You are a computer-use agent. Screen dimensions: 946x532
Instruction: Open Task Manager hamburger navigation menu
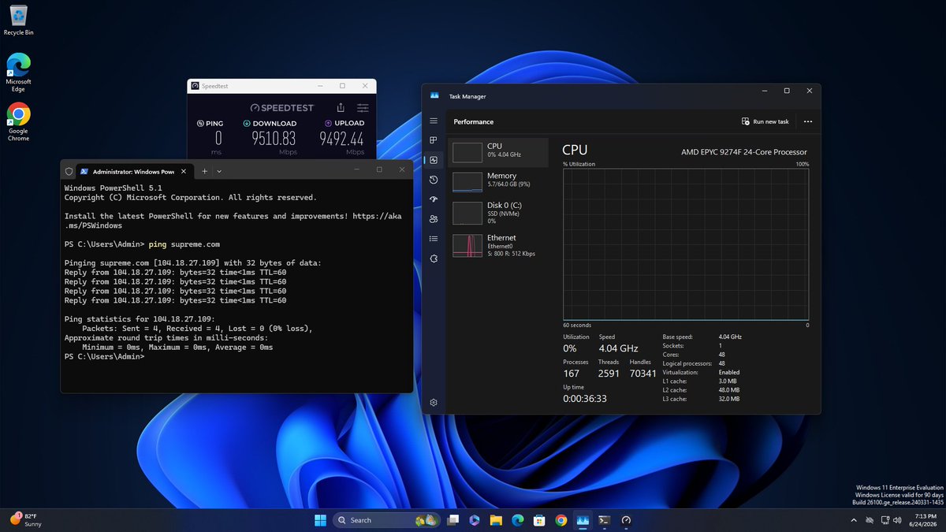[434, 121]
